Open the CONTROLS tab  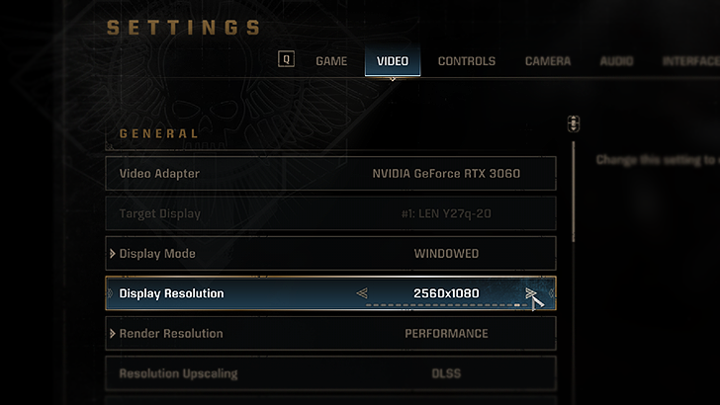tap(467, 61)
